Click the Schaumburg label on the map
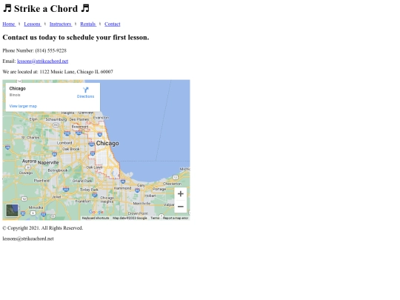Image resolution: width=400 pixels, height=300 pixels. (56, 119)
